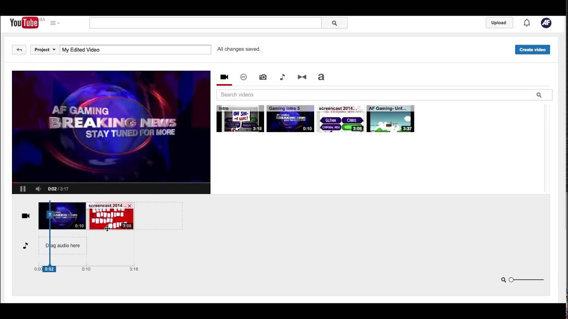This screenshot has width=568, height=319.
Task: Click the empty dashed clip drop slot
Action: tap(158, 216)
